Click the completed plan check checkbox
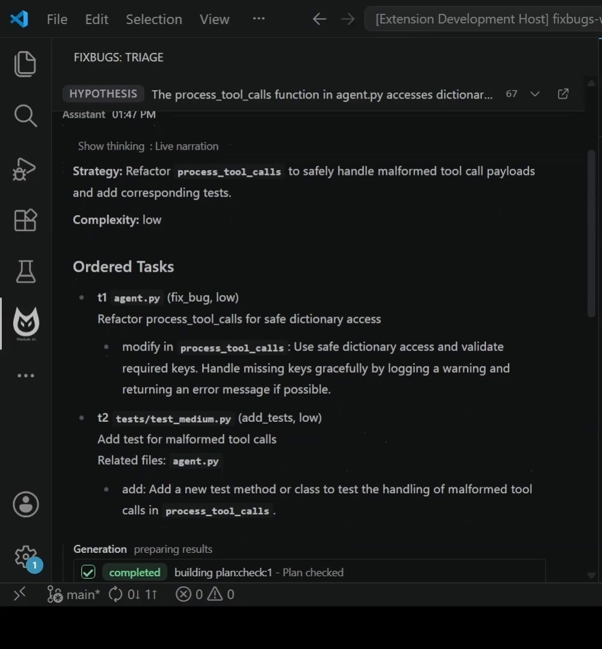This screenshot has height=649, width=602. pyautogui.click(x=88, y=573)
